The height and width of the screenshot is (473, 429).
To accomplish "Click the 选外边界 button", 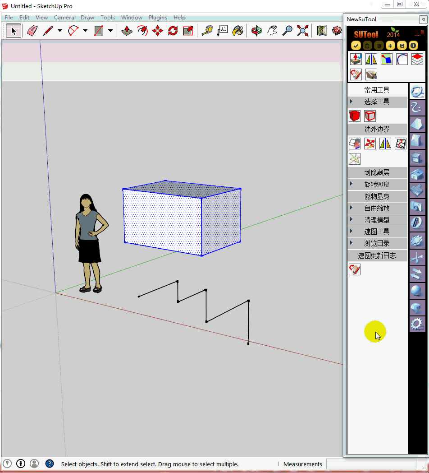I will click(x=378, y=130).
